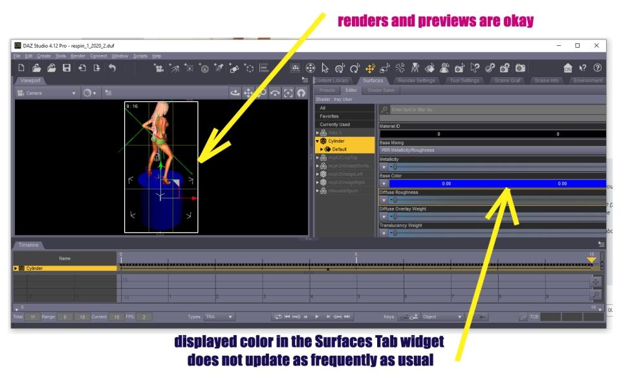Play the timeline animation
Screen dimensions: 621x372
click(317, 317)
